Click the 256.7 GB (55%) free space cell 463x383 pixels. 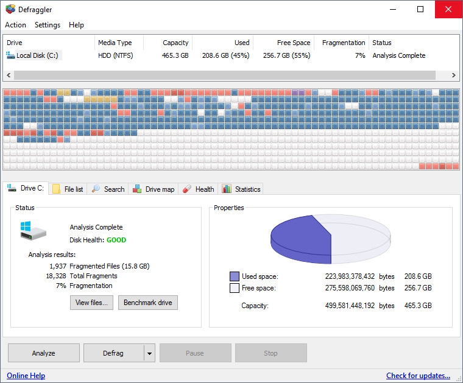286,55
